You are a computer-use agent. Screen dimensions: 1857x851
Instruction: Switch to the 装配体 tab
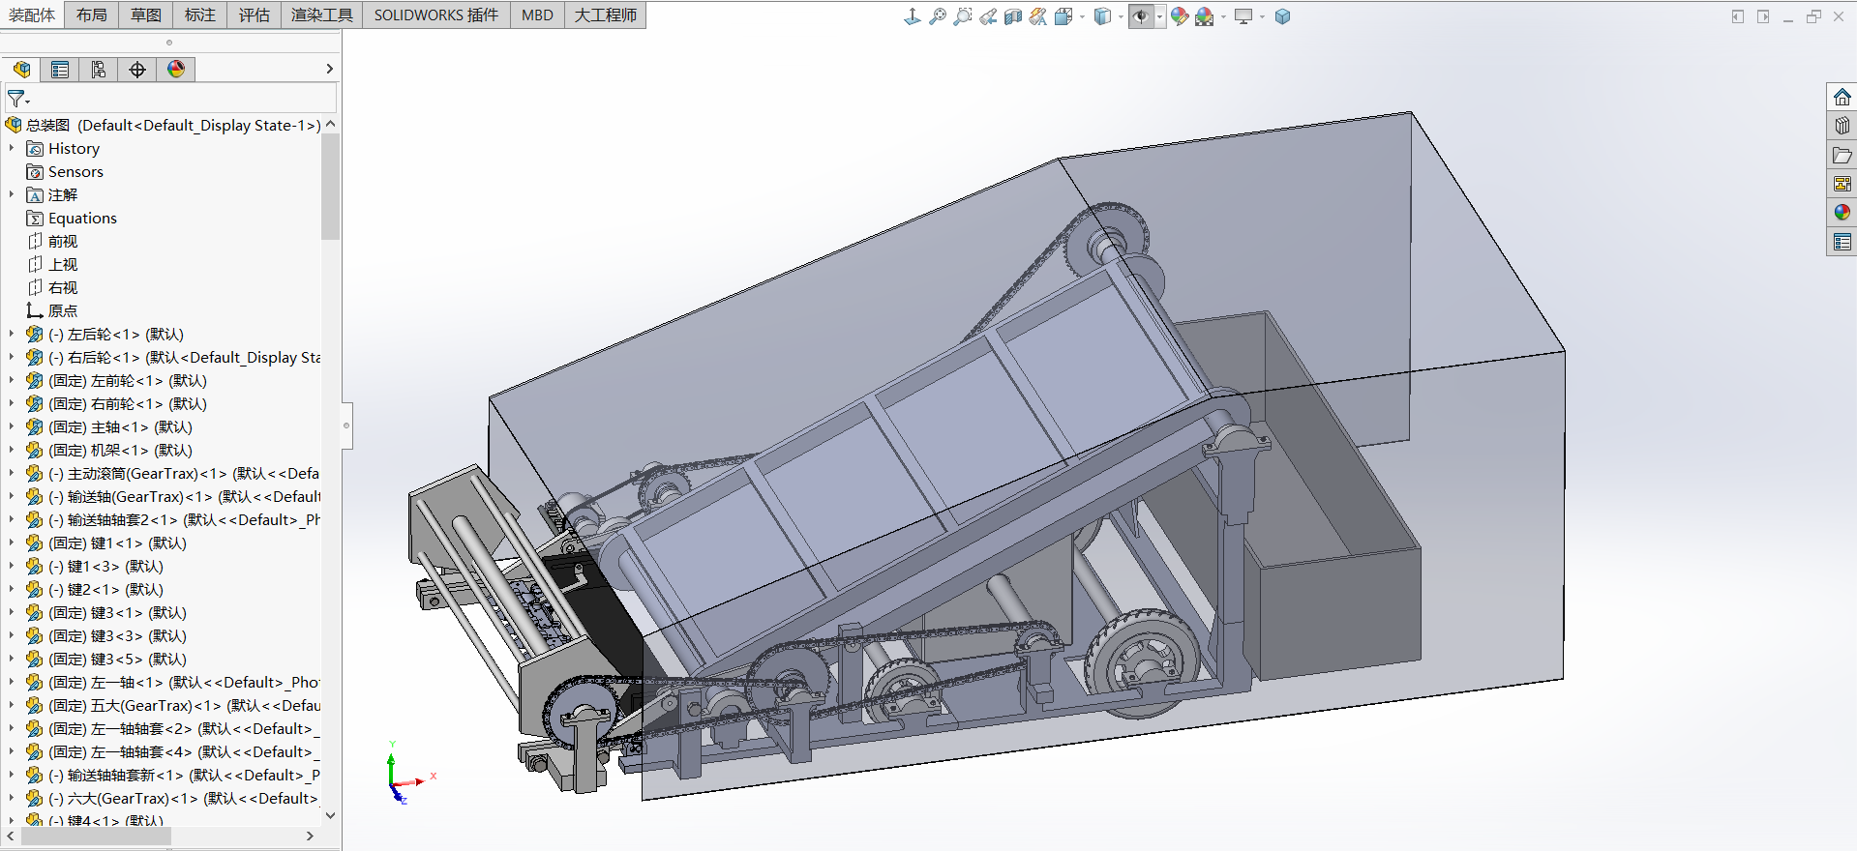point(32,15)
